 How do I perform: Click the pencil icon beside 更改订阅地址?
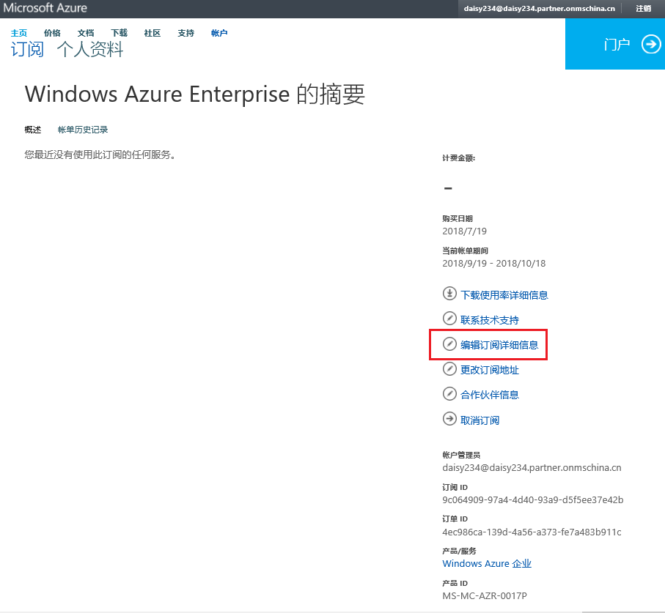tap(449, 370)
